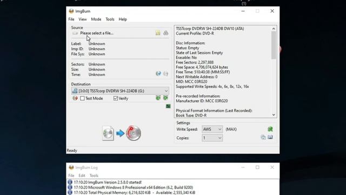The image size is (346, 195).
Task: Maximize the ImgBurn Log window
Action: coord(257,167)
